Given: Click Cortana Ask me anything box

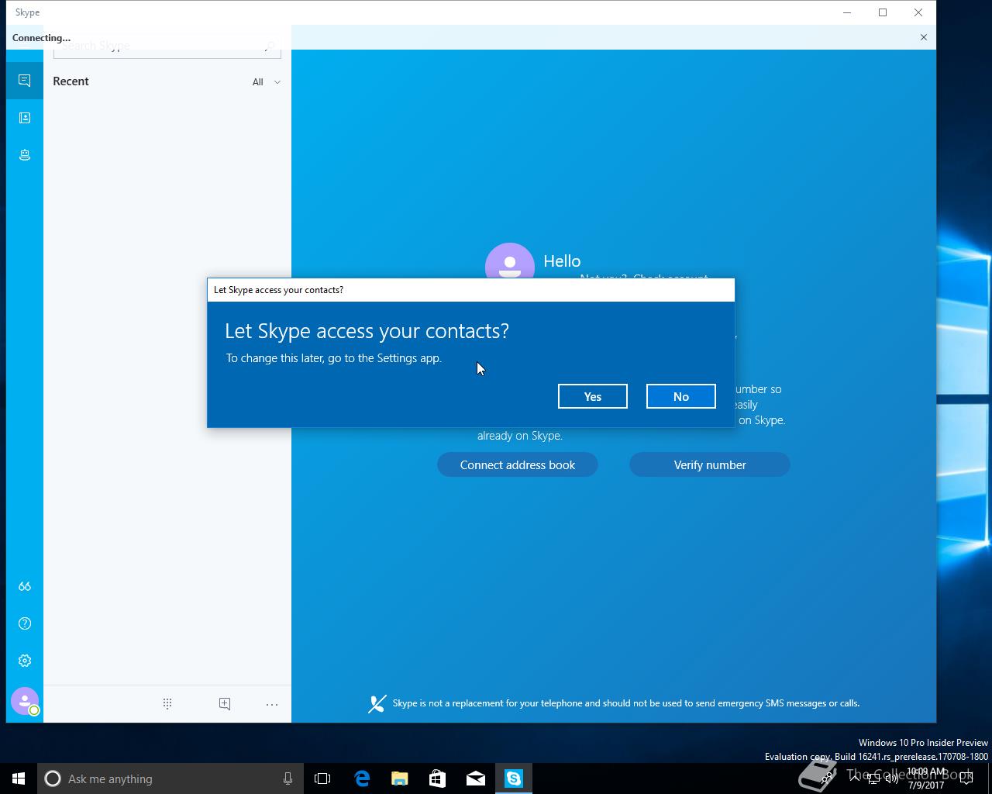Looking at the screenshot, I should click(x=170, y=778).
